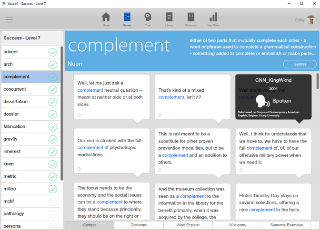Viewport: 320px width, 230px height.
Task: Open the Home icon in toolbar
Action: coord(106,18)
